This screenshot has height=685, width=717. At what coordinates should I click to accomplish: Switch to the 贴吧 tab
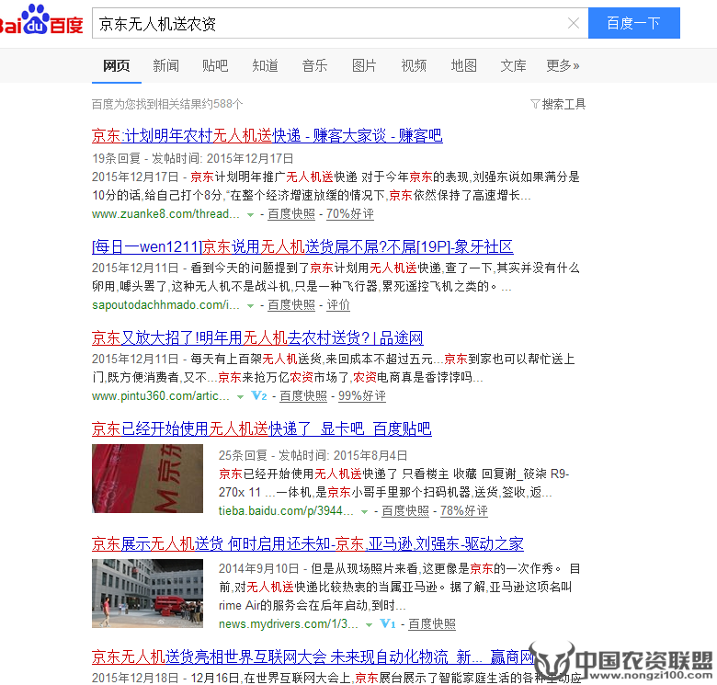[215, 65]
